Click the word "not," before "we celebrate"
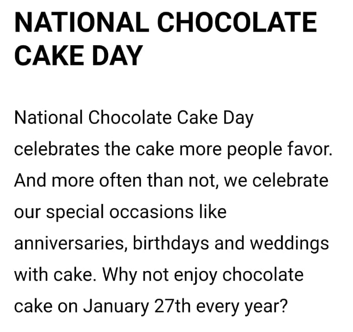The image size is (353, 332). tap(203, 180)
